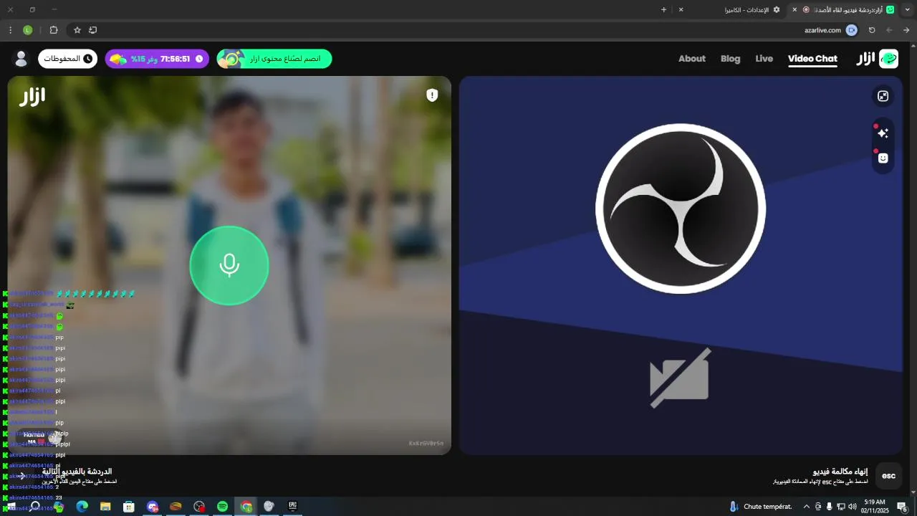Click the esc end video call button
Image resolution: width=917 pixels, height=516 pixels.
(888, 476)
